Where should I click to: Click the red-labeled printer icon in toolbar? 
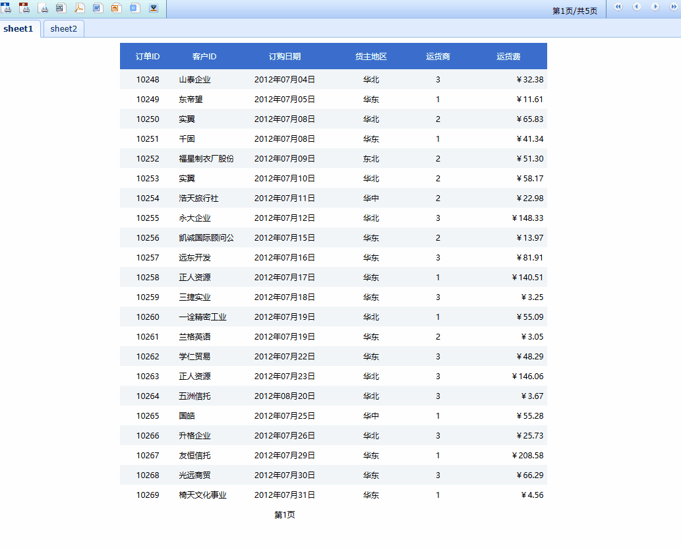(x=24, y=8)
